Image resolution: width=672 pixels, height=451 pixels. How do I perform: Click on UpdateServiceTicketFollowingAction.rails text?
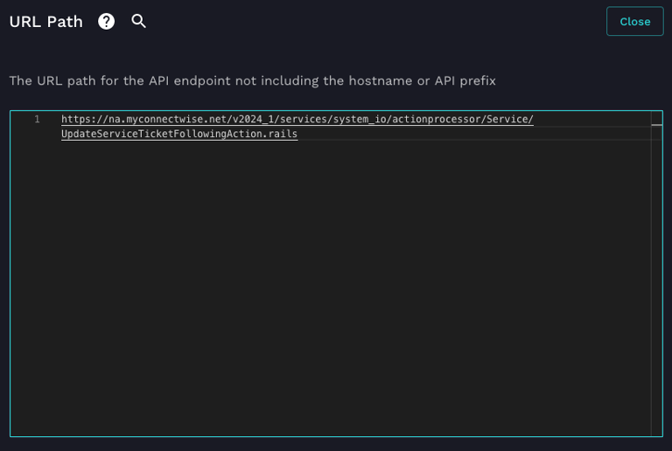pos(179,134)
